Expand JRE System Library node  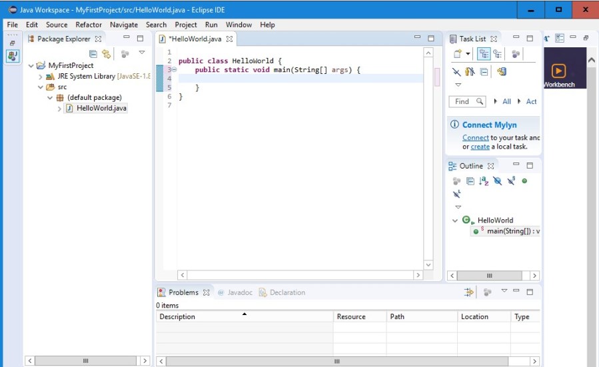pyautogui.click(x=41, y=77)
